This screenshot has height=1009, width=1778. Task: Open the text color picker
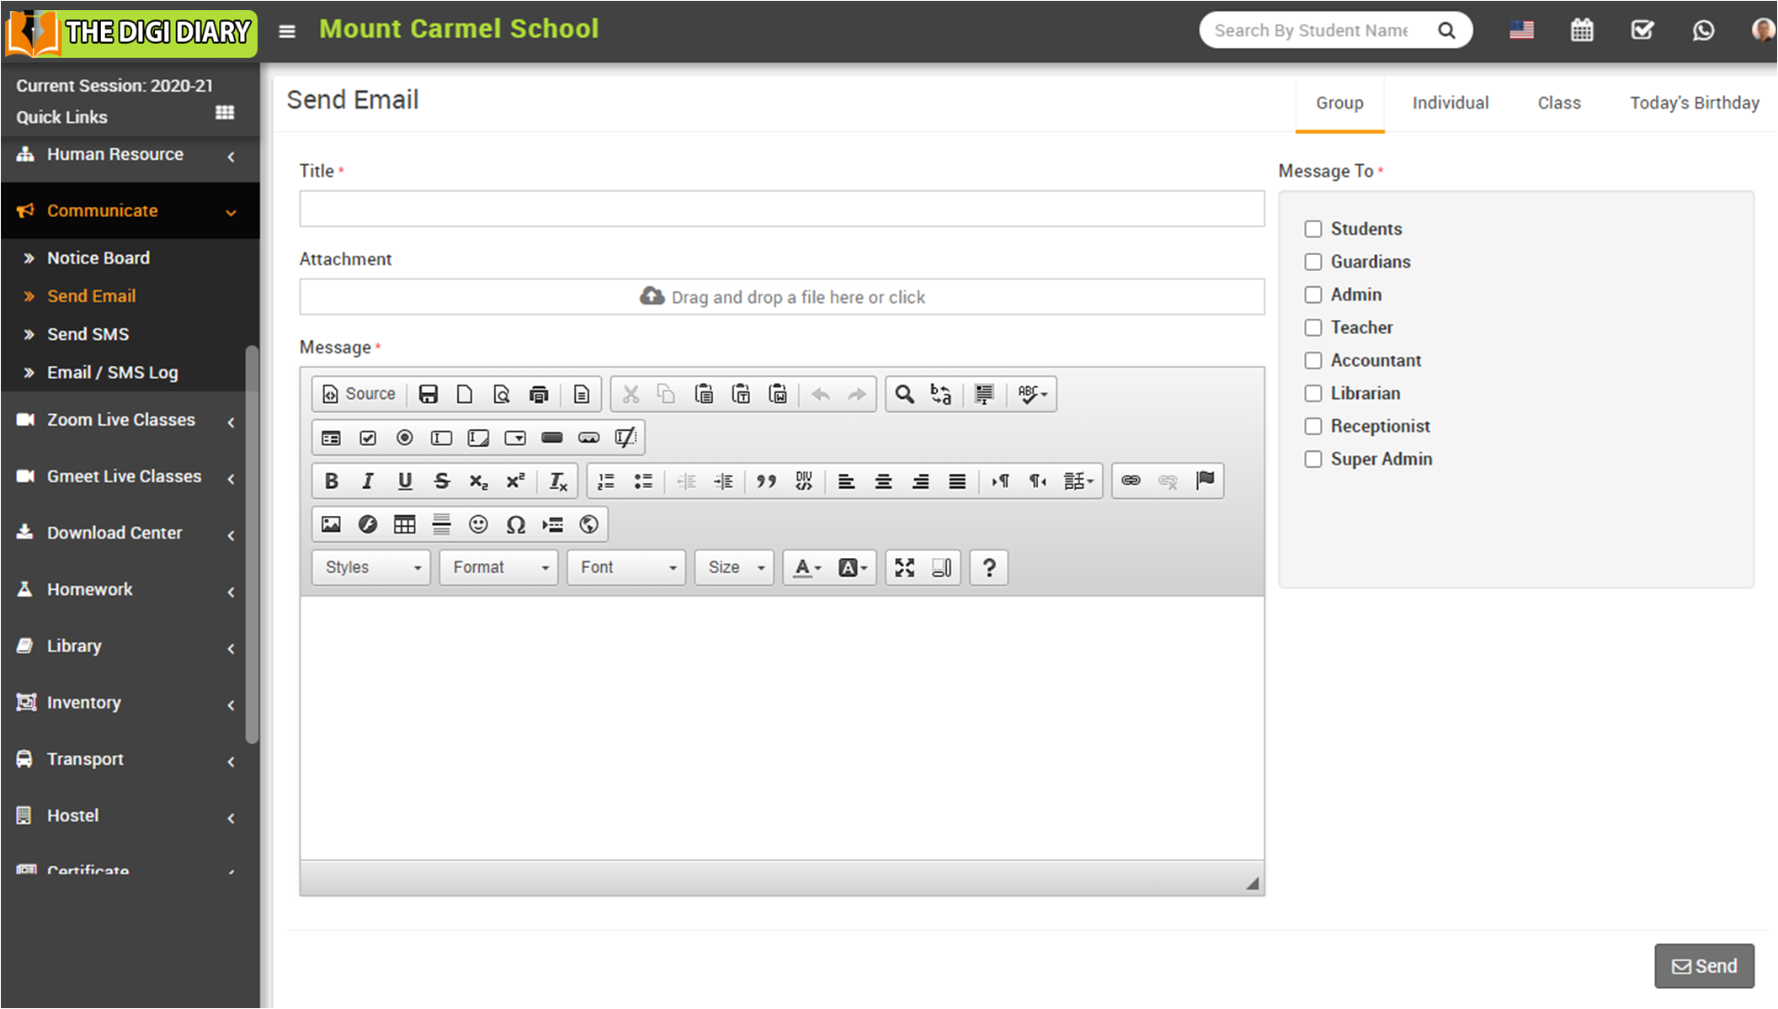click(x=806, y=567)
